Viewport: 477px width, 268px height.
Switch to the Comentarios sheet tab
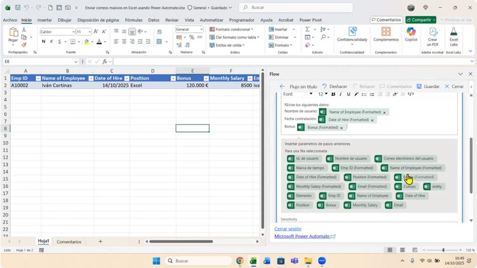pos(69,242)
